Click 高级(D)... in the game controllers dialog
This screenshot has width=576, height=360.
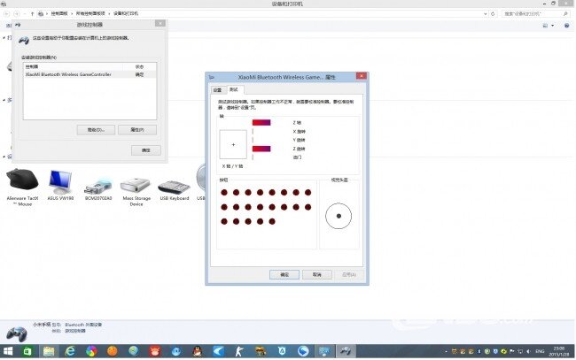[96, 130]
